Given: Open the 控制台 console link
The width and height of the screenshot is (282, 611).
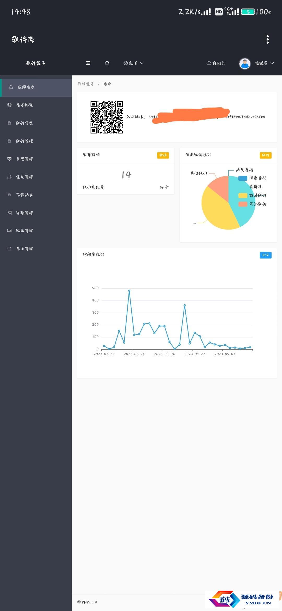Looking at the screenshot, I should pyautogui.click(x=216, y=63).
